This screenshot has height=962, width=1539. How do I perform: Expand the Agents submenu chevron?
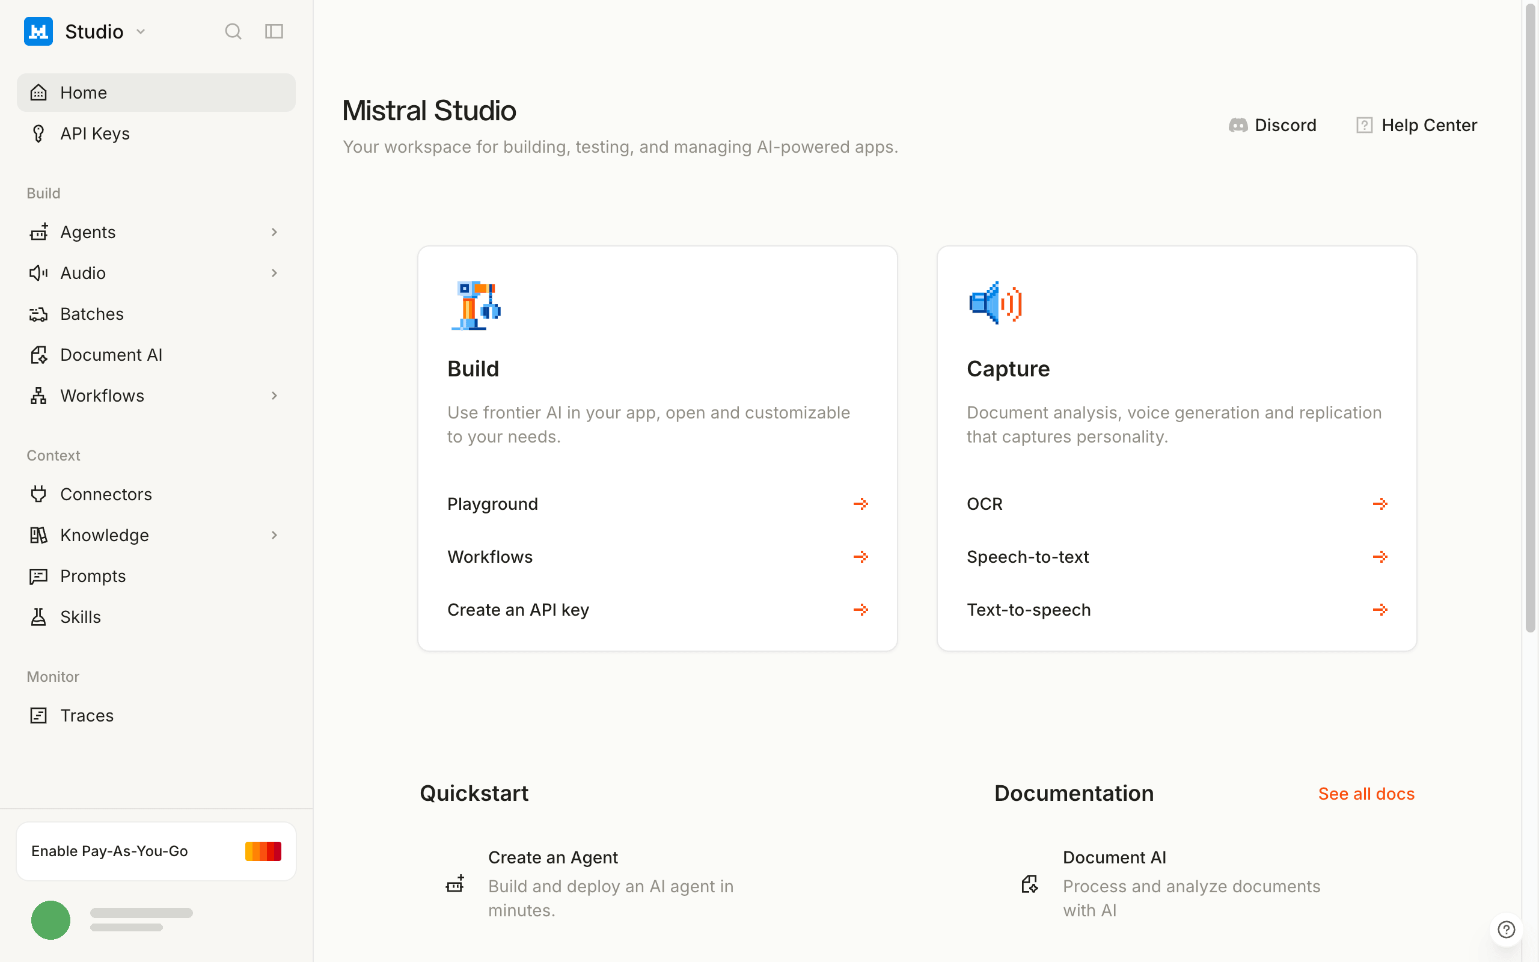click(x=274, y=232)
